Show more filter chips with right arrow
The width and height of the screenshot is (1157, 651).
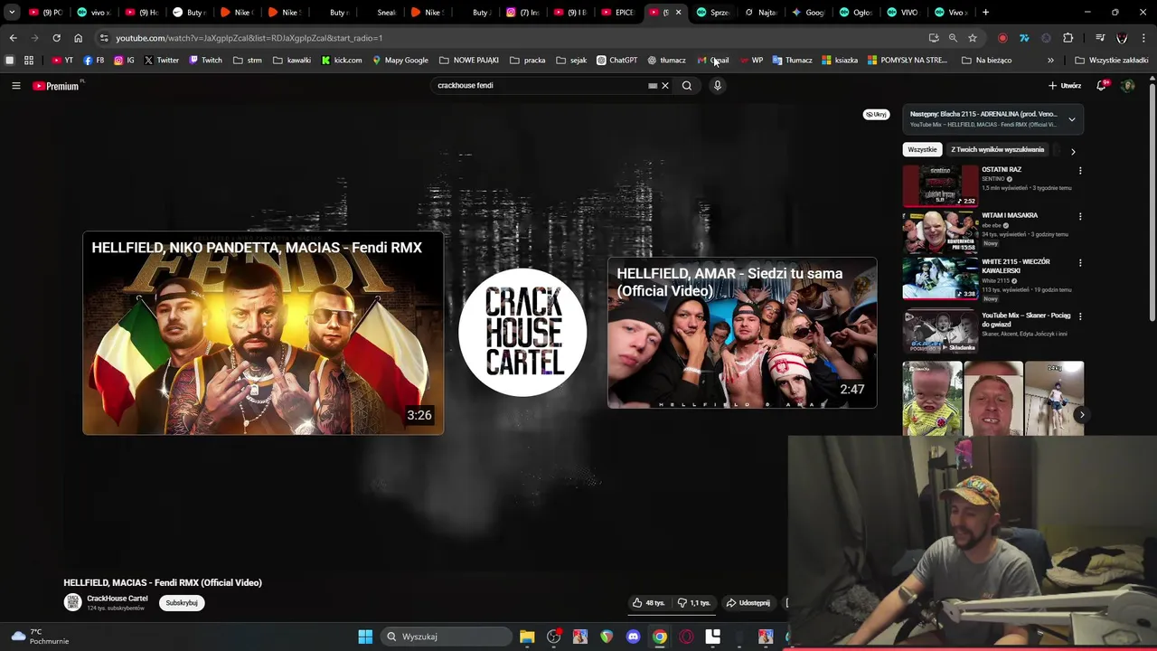pyautogui.click(x=1073, y=152)
